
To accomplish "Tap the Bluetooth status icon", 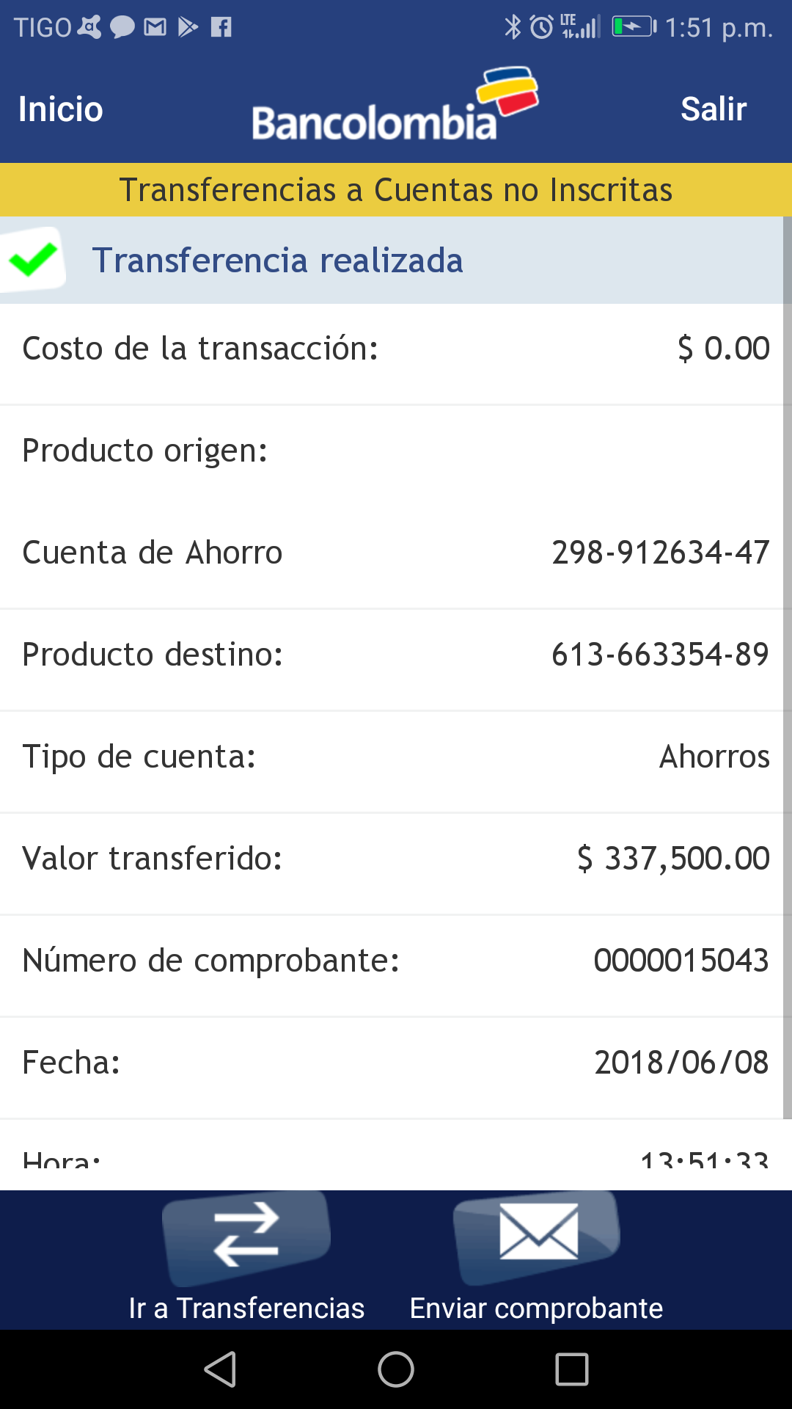I will [x=512, y=28].
